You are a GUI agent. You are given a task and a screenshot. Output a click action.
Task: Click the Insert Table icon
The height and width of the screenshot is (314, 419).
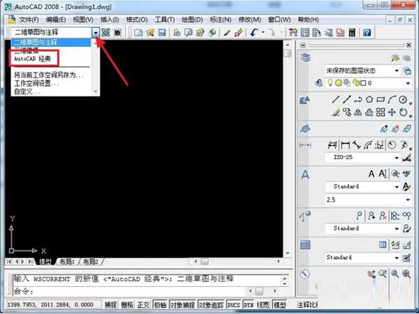[383, 244]
